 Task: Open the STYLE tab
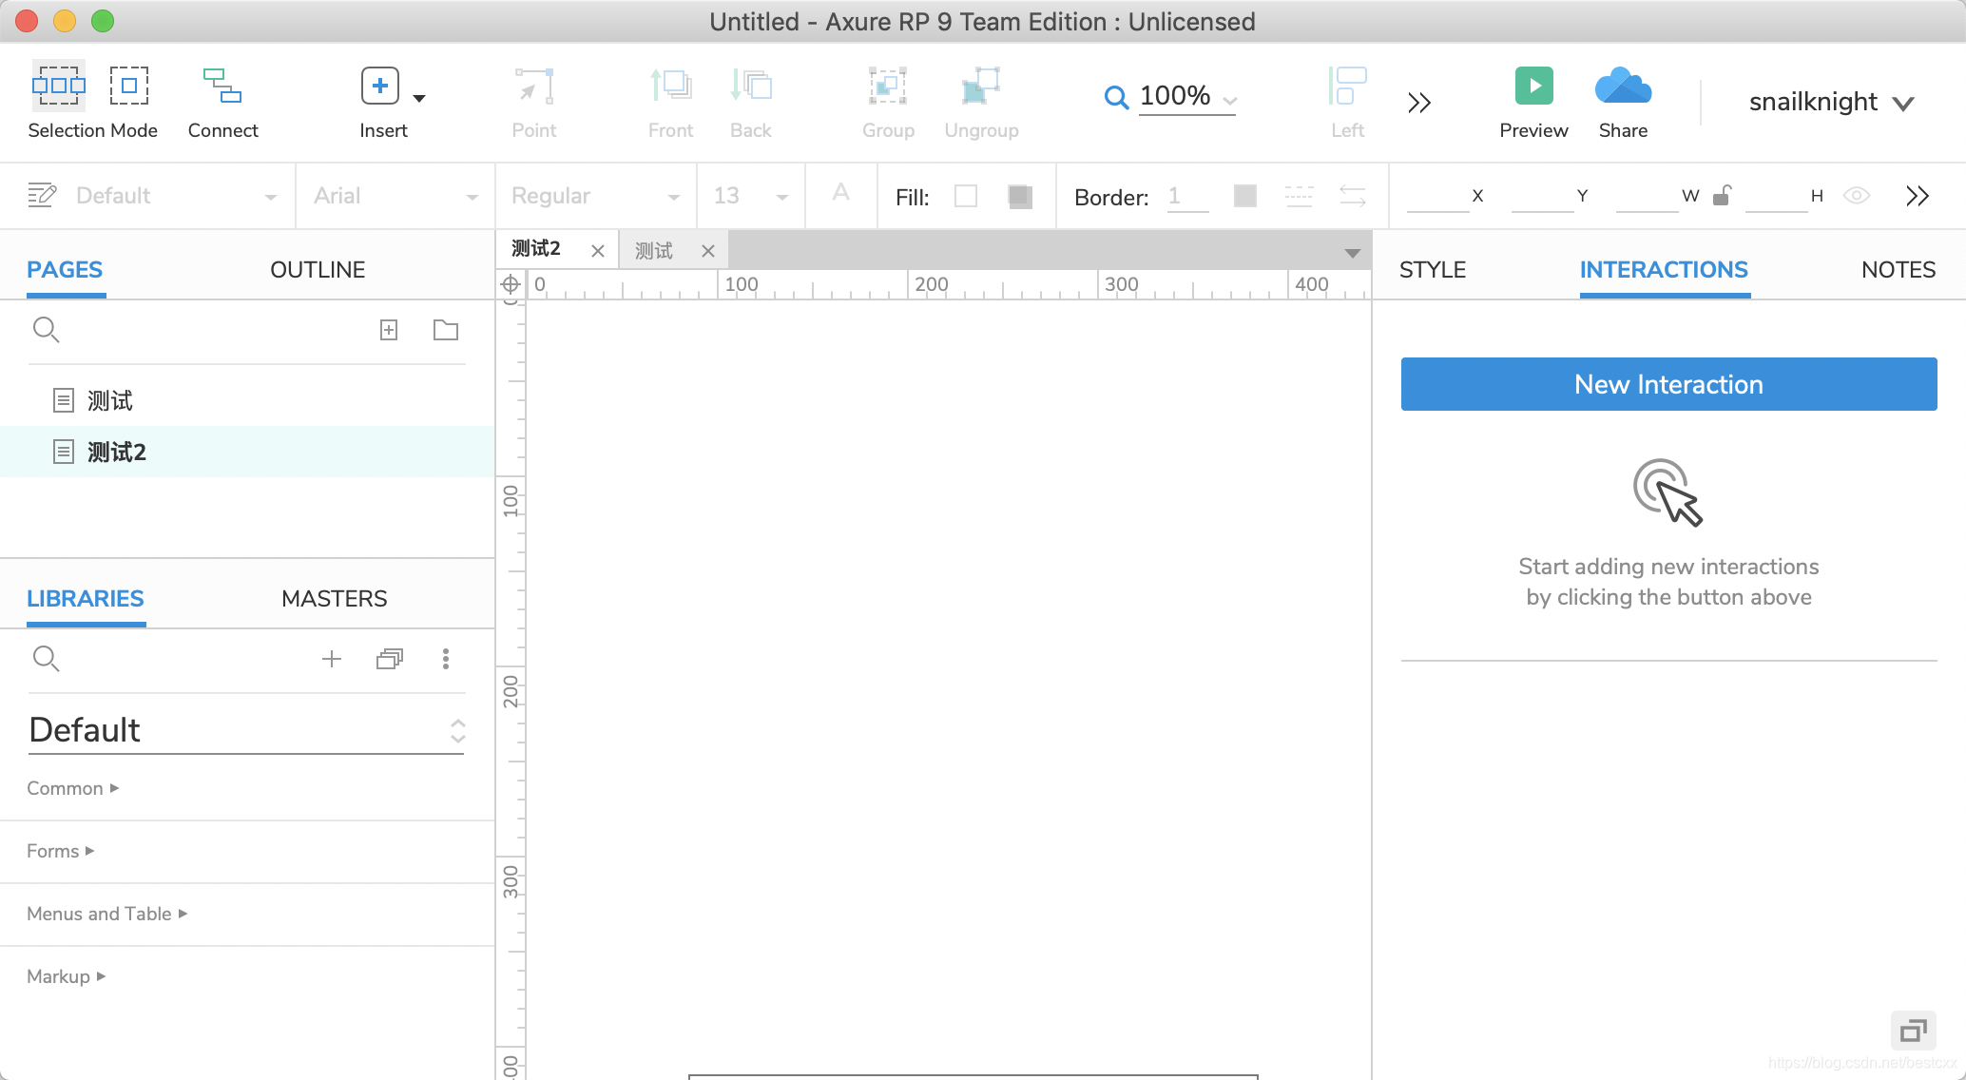pyautogui.click(x=1432, y=270)
